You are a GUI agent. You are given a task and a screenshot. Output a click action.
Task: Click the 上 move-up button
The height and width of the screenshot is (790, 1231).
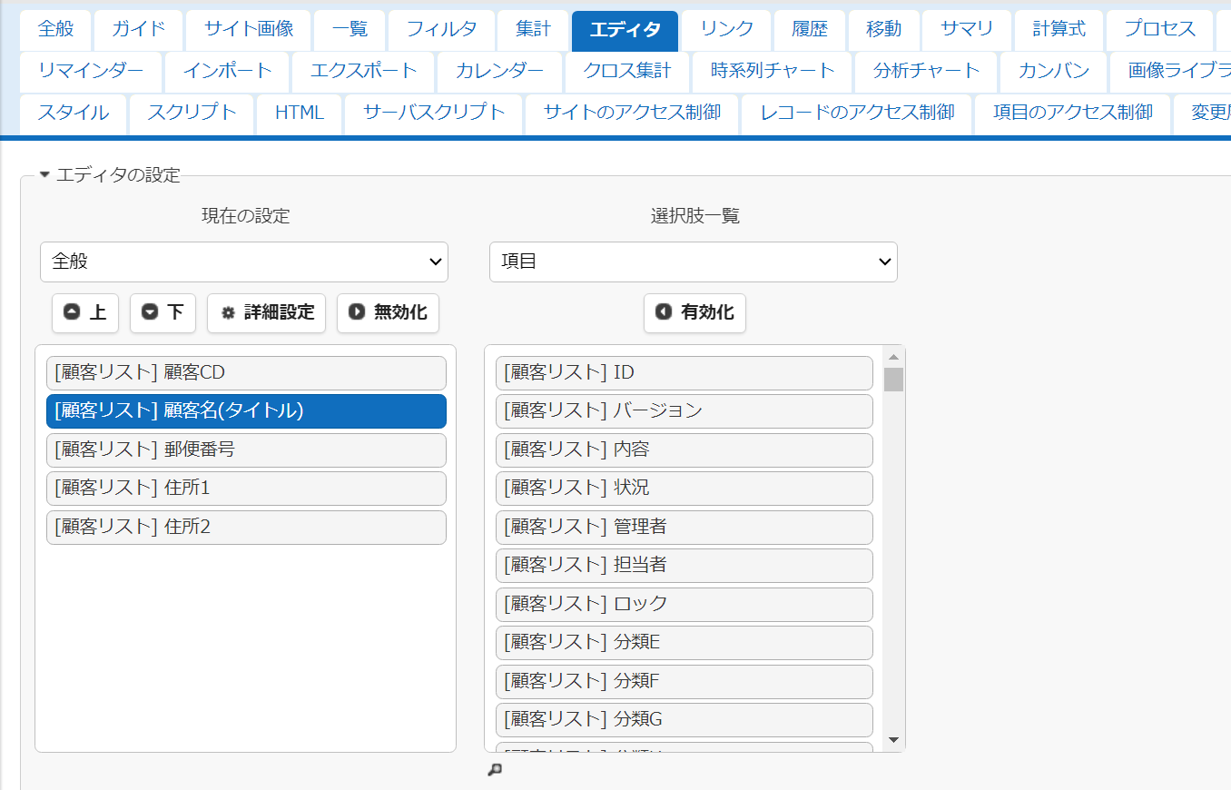point(85,312)
